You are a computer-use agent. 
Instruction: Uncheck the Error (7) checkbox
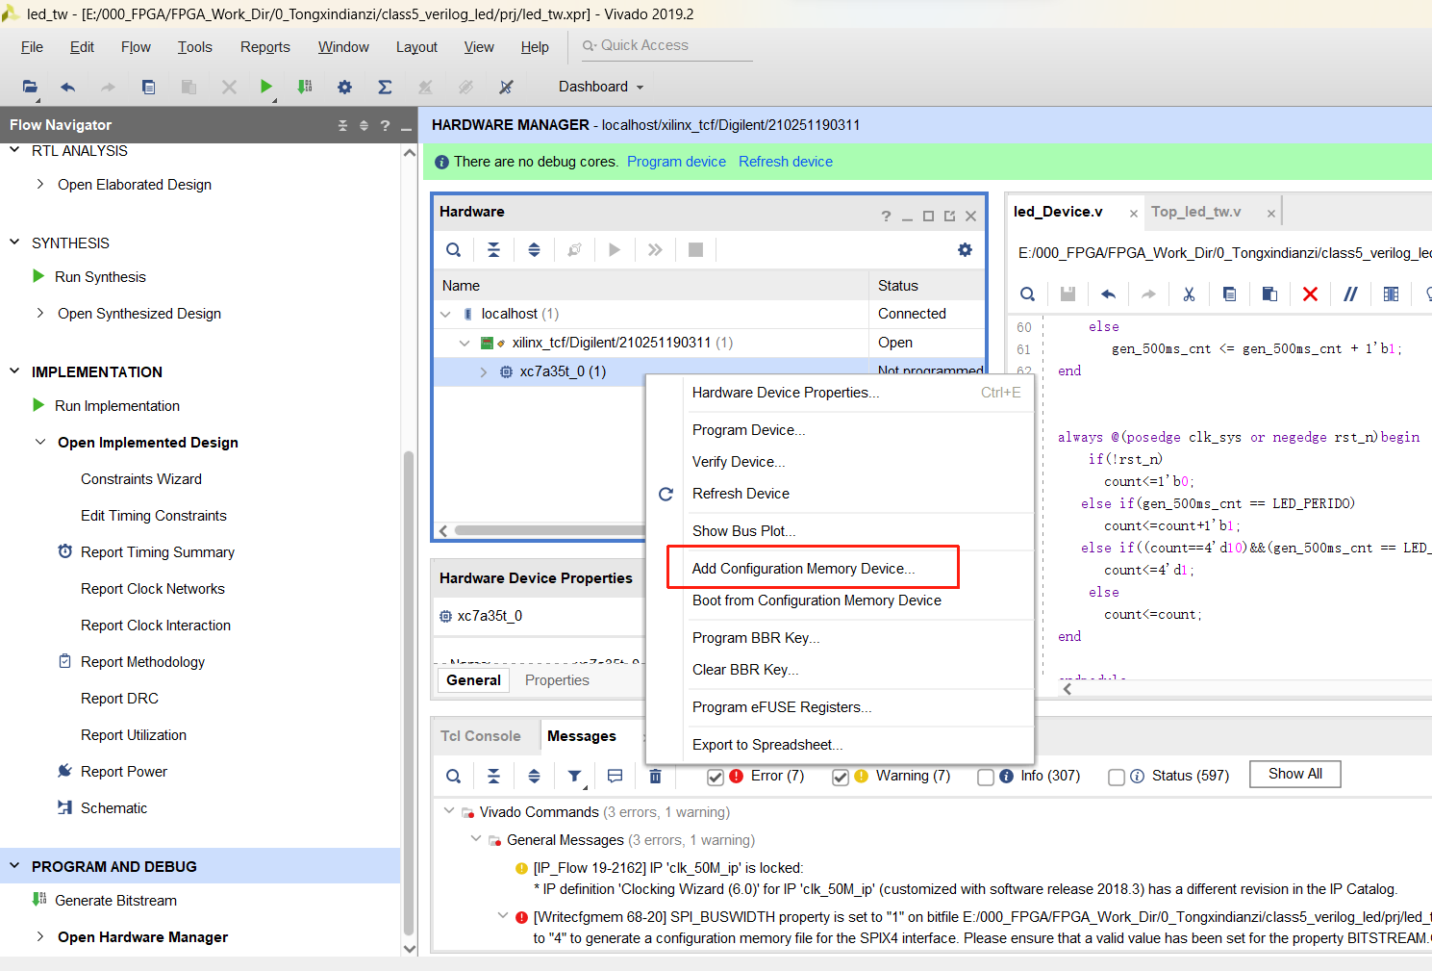tap(715, 777)
